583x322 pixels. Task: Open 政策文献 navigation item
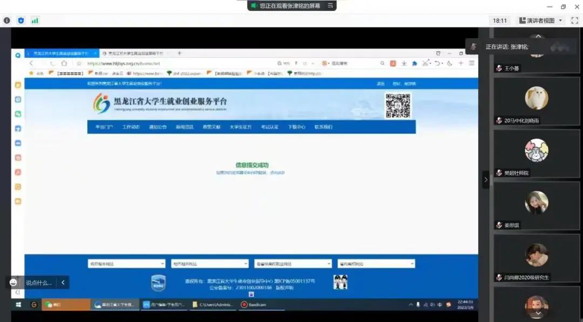[x=211, y=127]
